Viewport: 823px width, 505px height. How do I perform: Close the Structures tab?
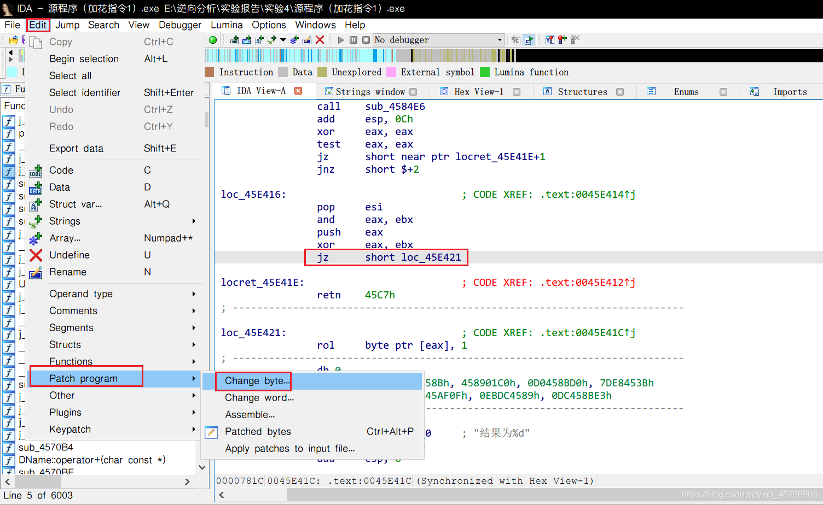tap(620, 92)
